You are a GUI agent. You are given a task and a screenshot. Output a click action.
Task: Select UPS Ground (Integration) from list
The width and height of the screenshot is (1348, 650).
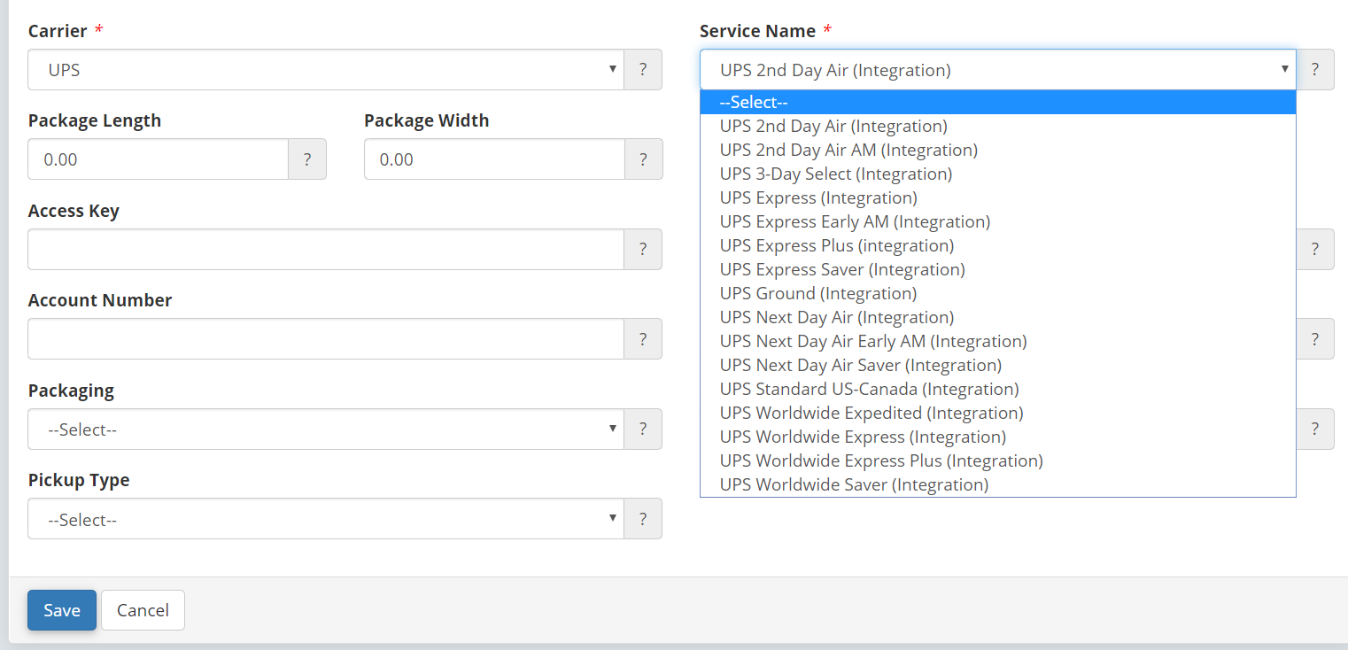(x=817, y=293)
